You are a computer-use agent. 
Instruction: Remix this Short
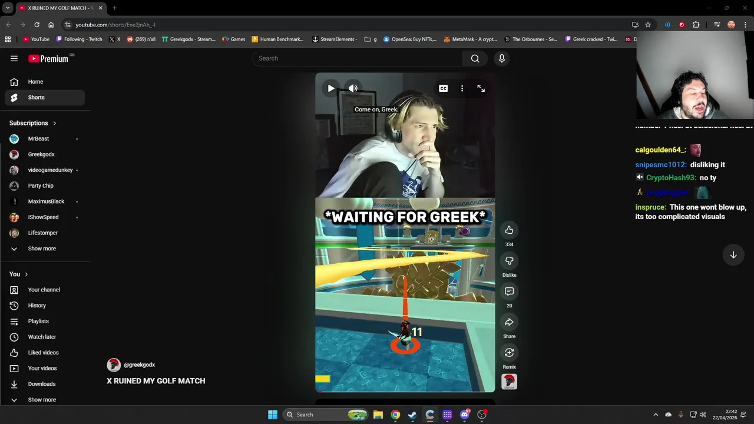click(510, 353)
